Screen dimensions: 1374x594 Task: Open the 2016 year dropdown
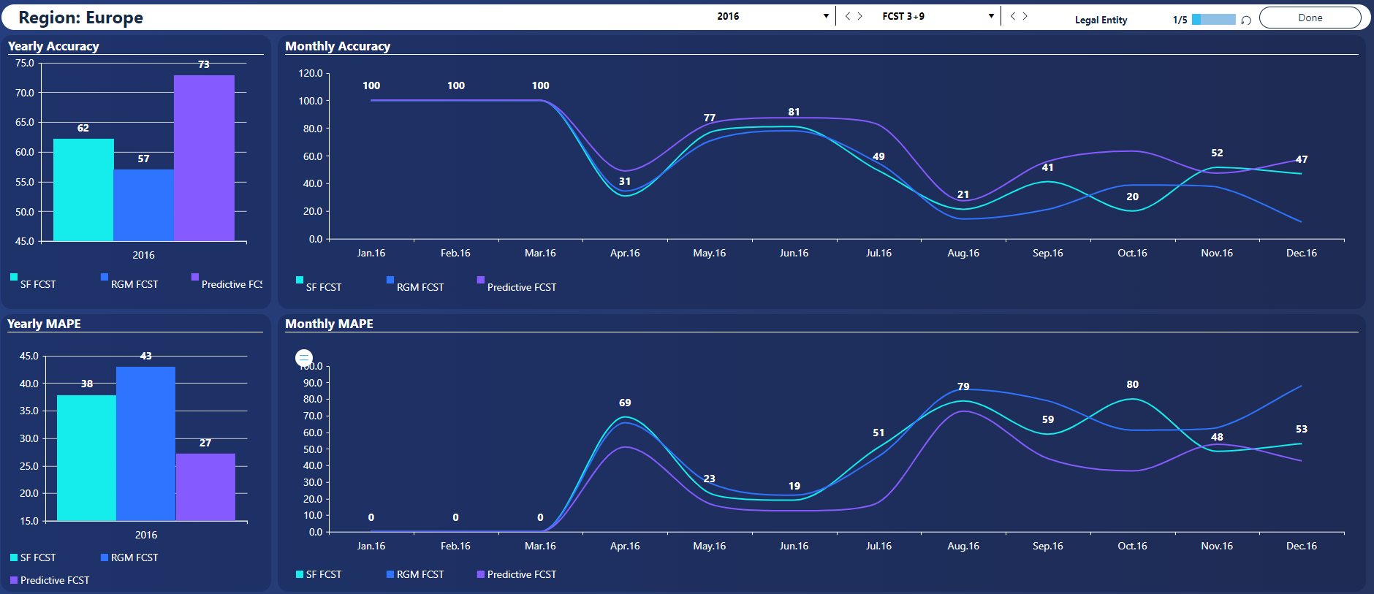tap(773, 16)
